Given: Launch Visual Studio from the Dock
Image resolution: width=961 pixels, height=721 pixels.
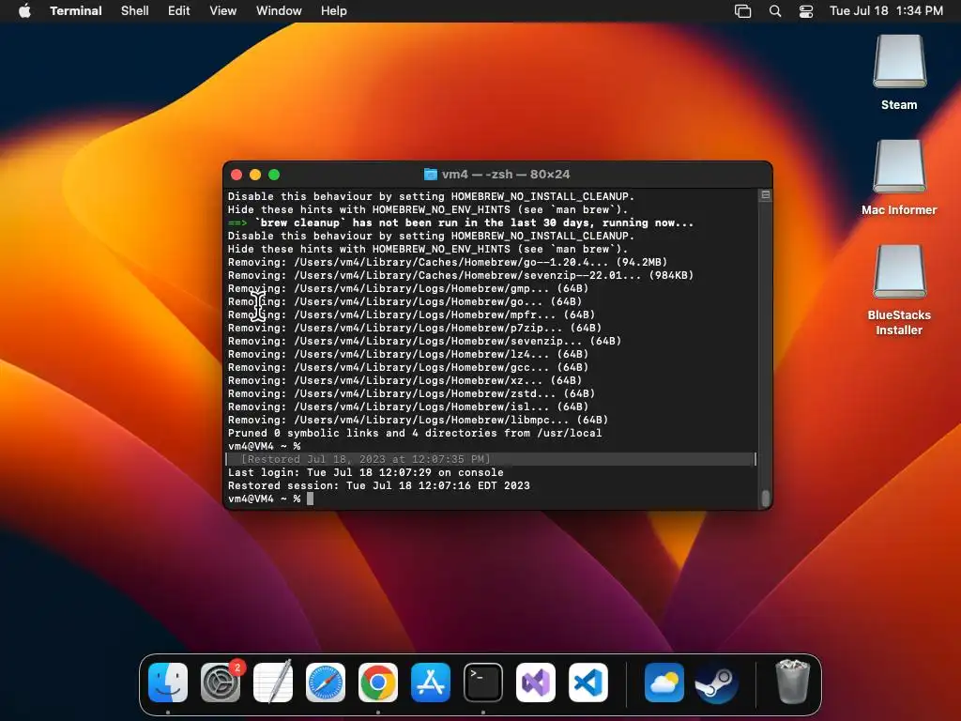Looking at the screenshot, I should tap(536, 683).
